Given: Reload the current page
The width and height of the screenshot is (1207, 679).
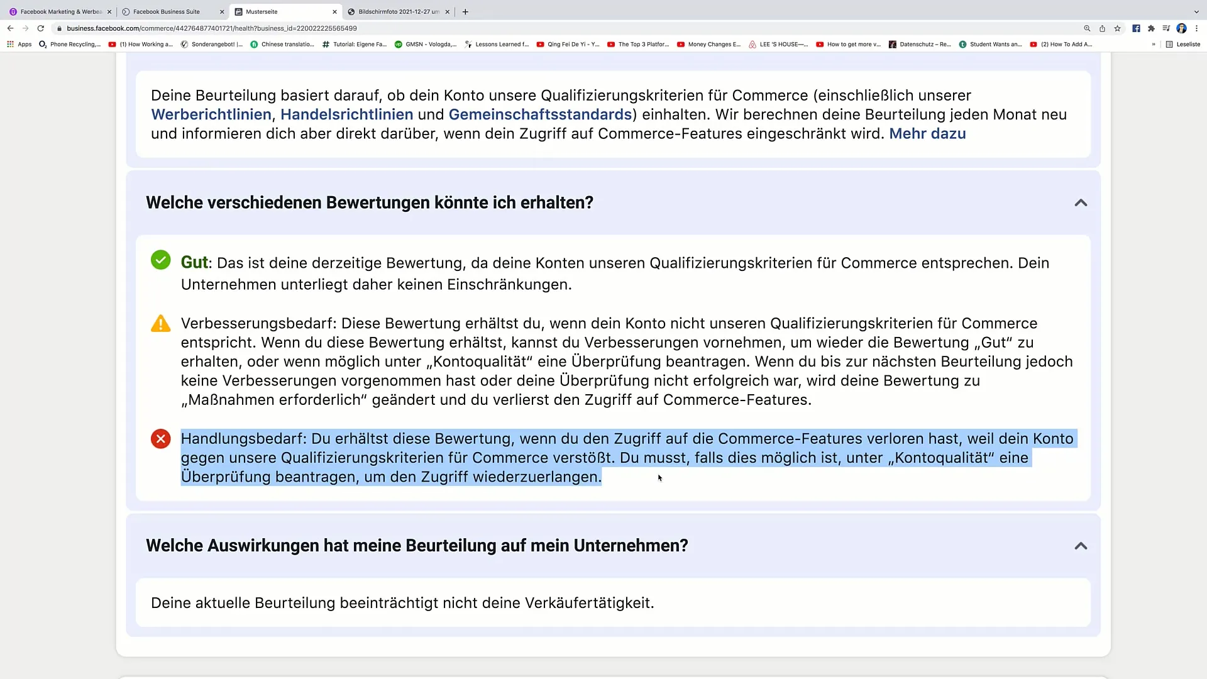Looking at the screenshot, I should click(41, 28).
